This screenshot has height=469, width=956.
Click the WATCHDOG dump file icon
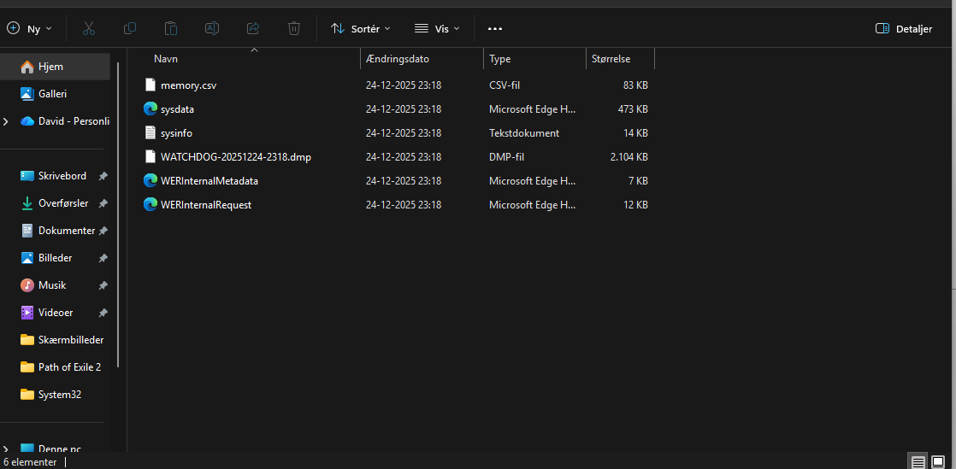tap(150, 156)
